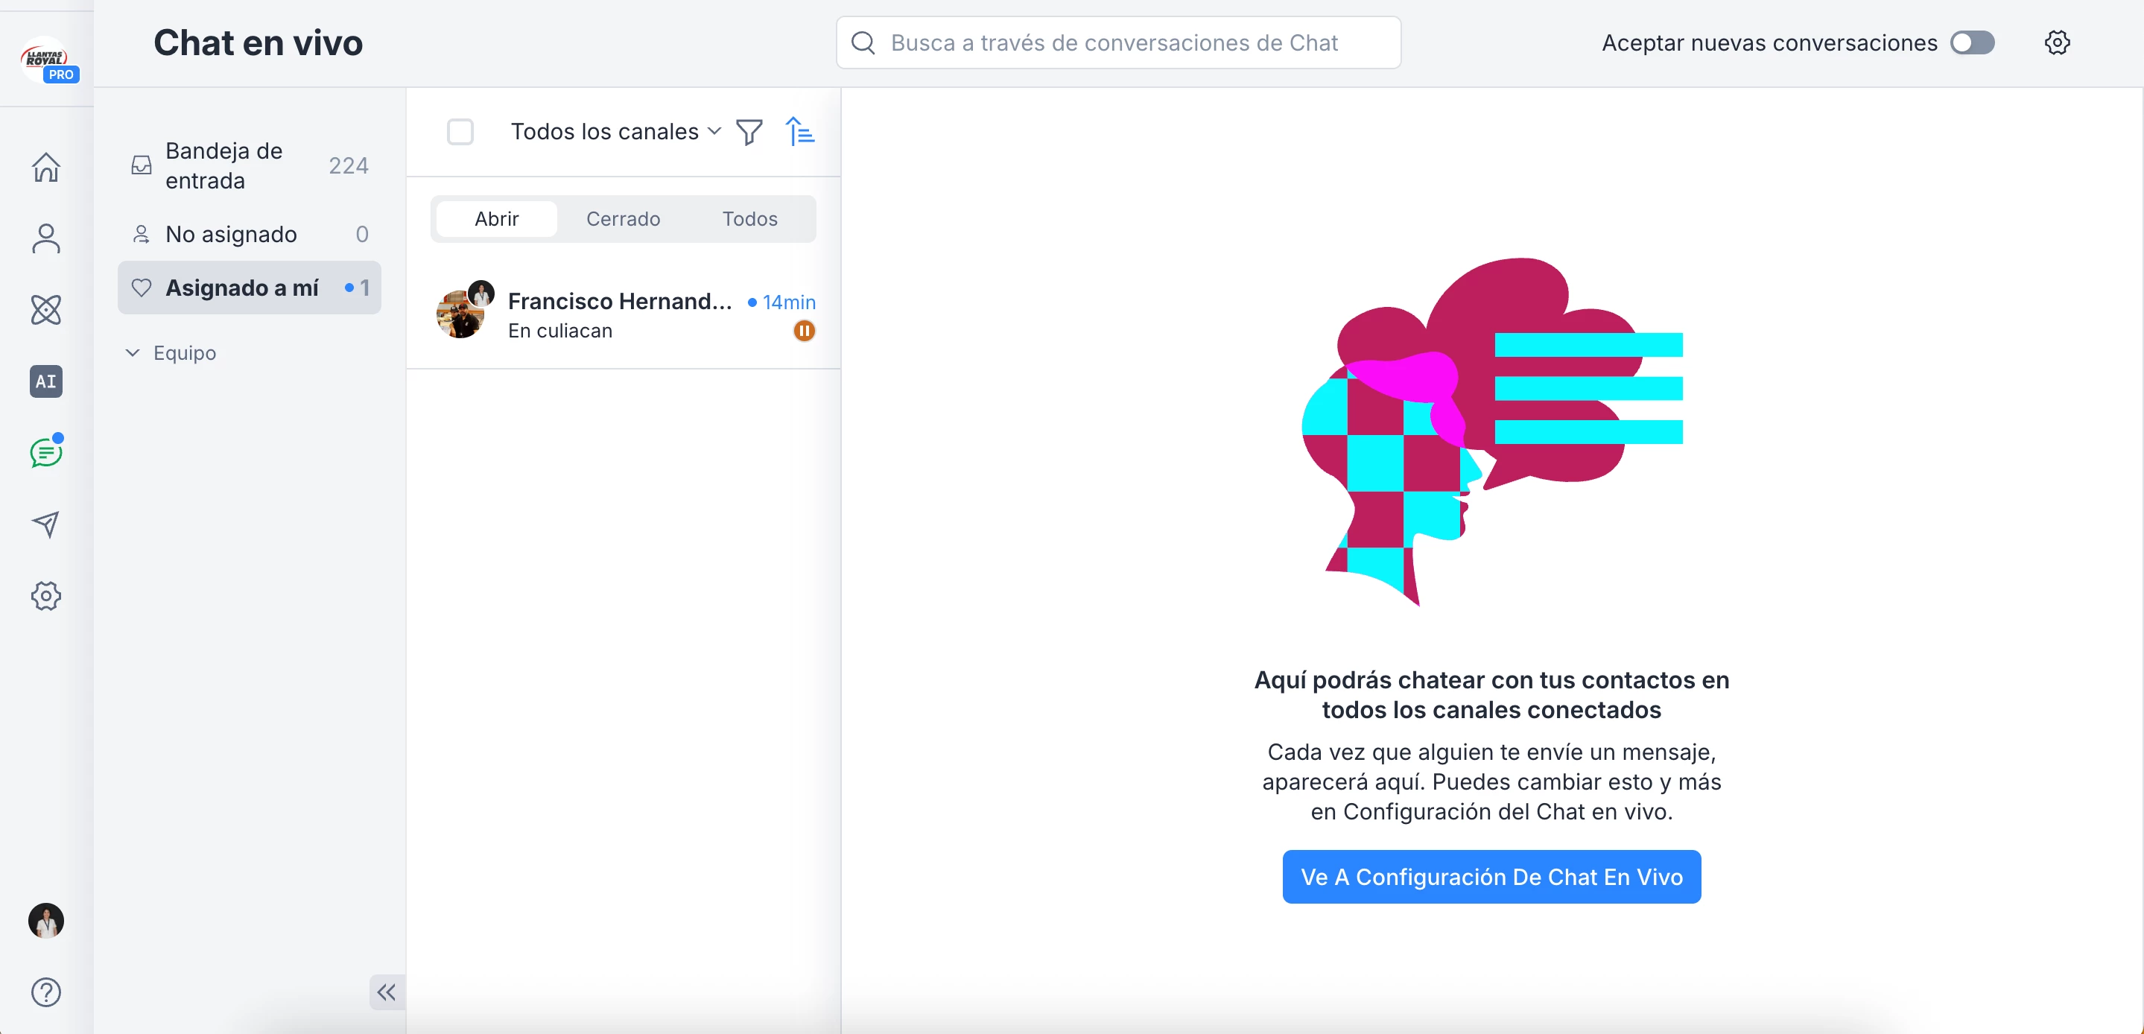
Task: Open the AI section icon
Action: pyautogui.click(x=45, y=381)
